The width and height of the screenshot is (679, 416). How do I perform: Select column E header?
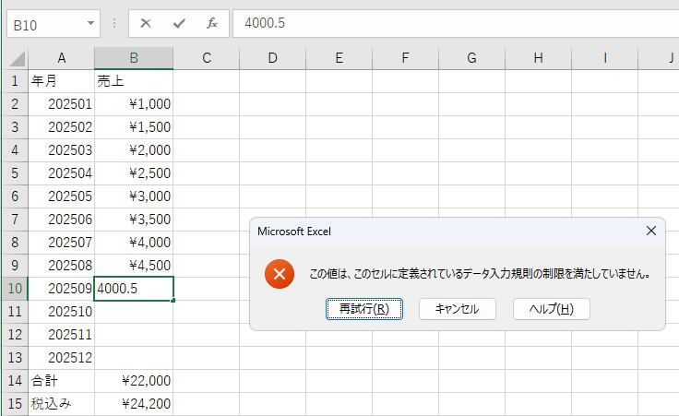tap(339, 58)
